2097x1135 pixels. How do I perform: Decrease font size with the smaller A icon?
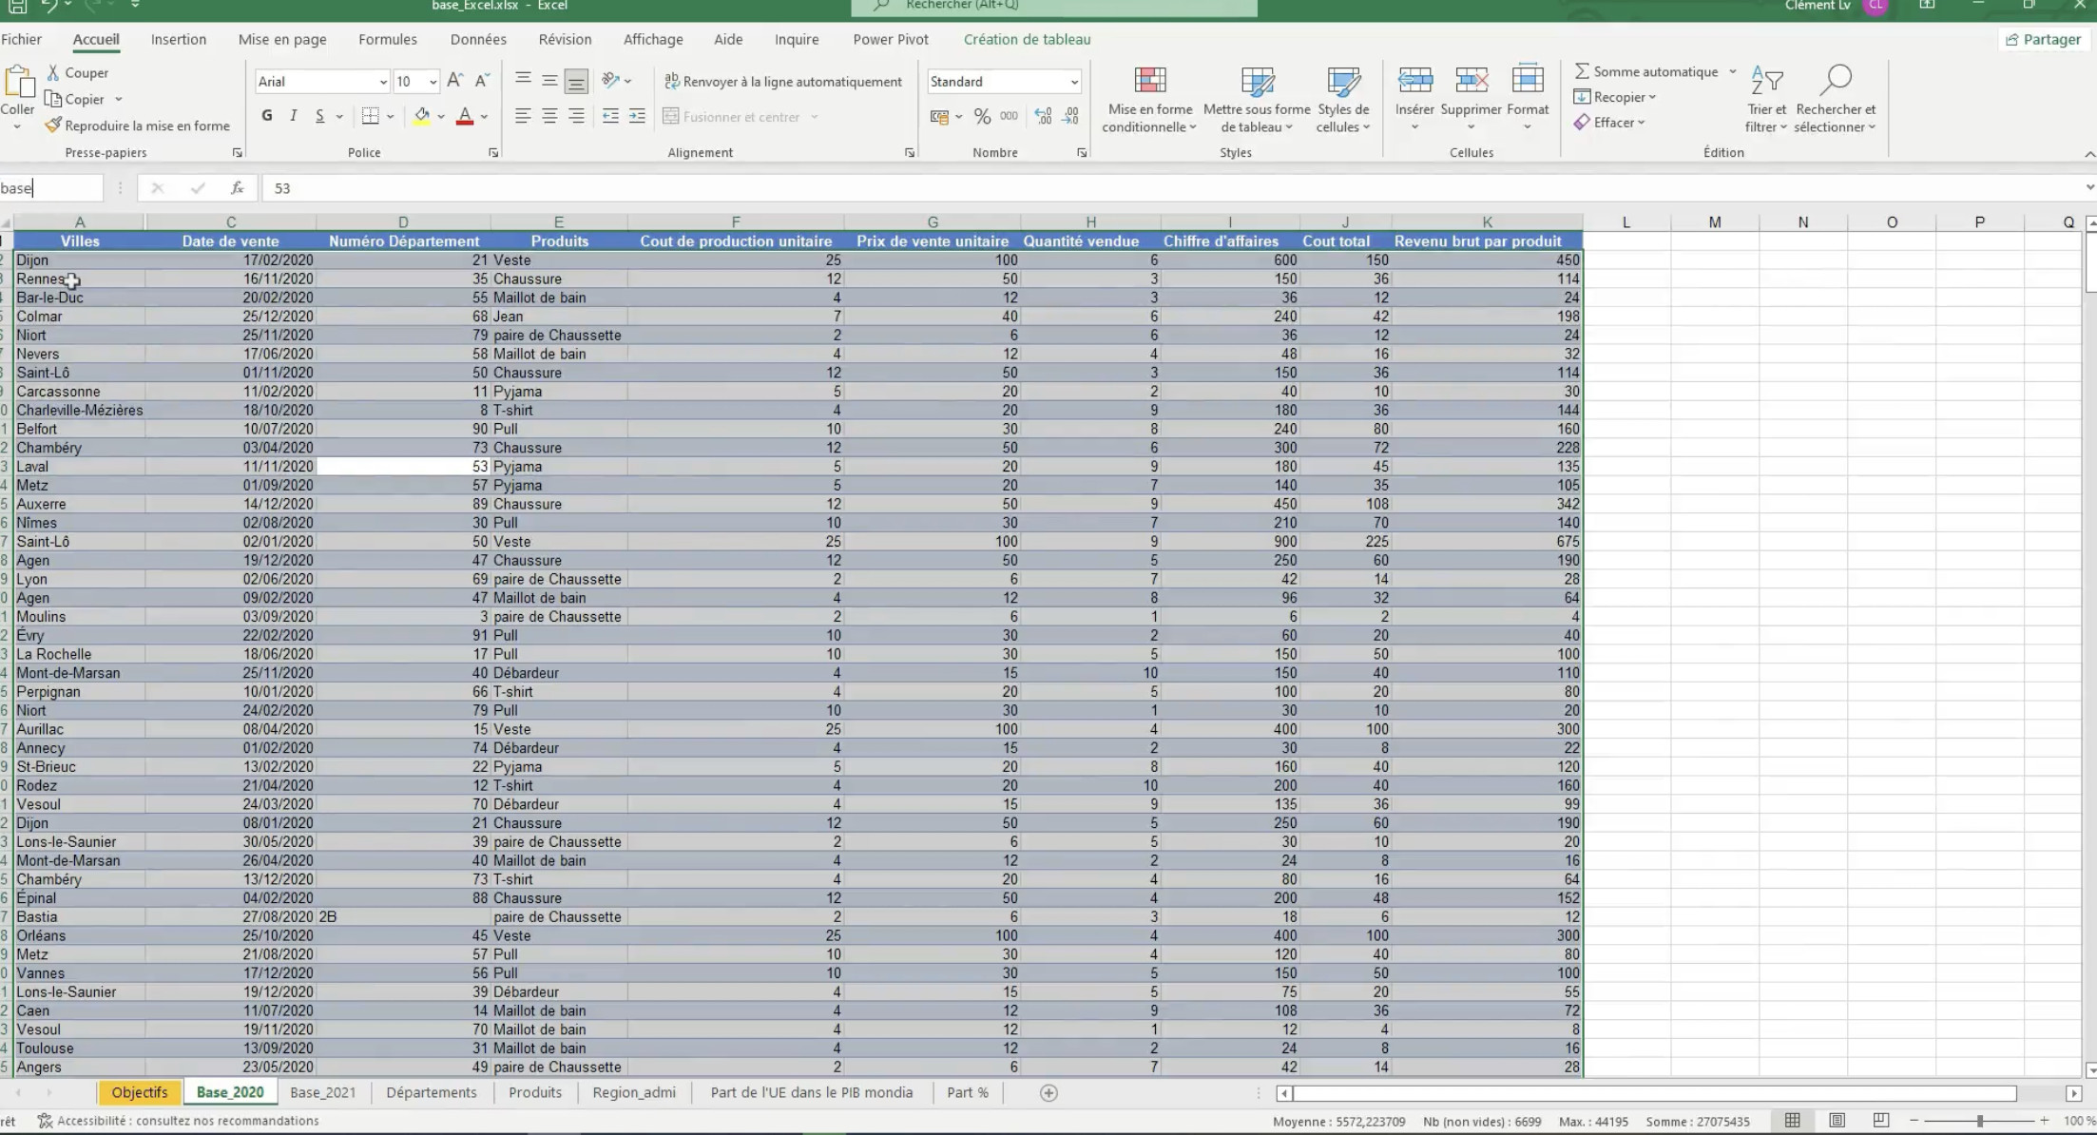point(482,81)
